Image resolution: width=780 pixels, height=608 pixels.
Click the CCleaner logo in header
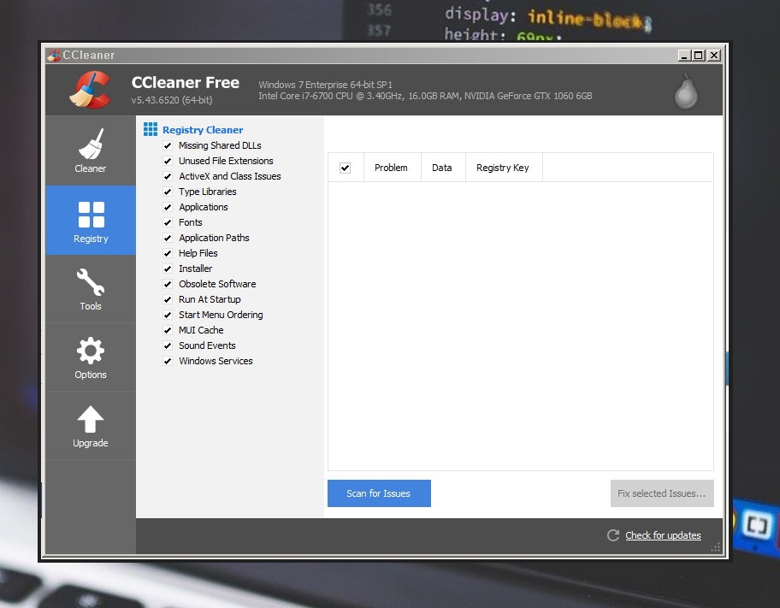90,90
